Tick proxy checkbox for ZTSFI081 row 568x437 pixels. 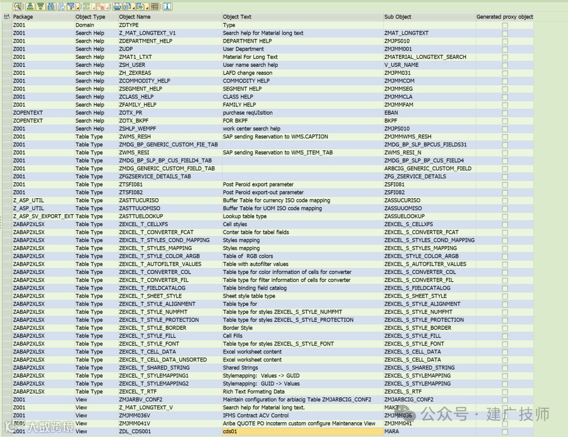505,185
